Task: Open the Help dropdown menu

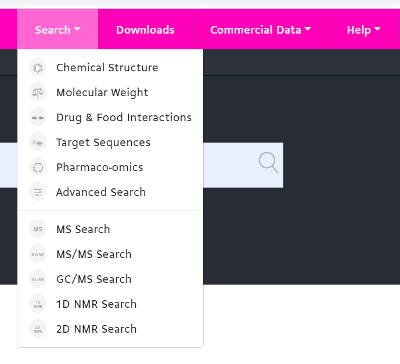Action: 363,30
